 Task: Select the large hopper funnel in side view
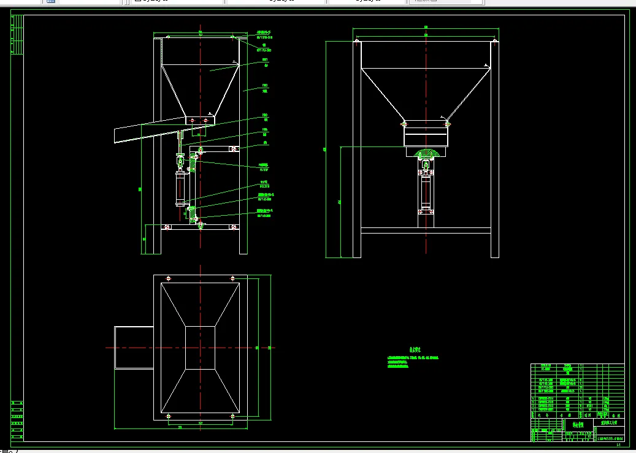coord(426,94)
